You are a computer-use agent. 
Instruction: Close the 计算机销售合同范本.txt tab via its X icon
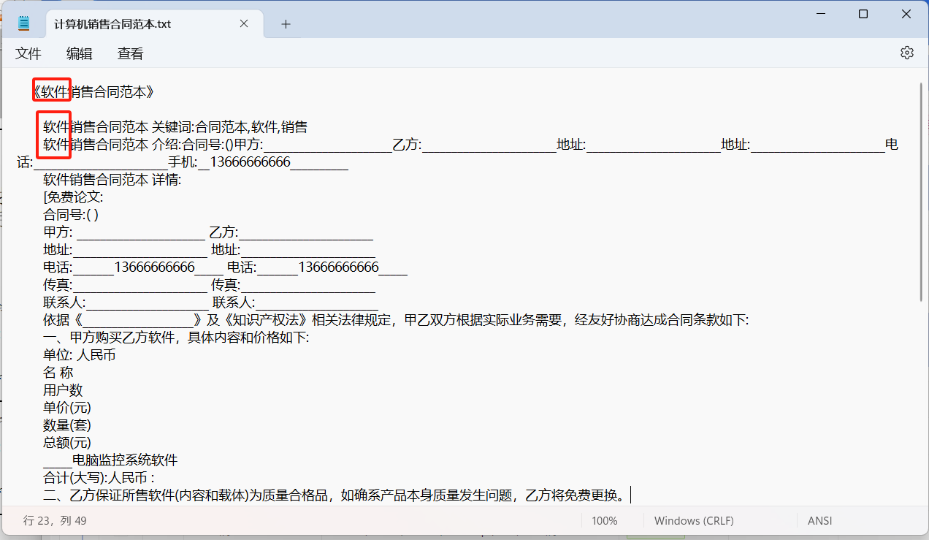point(243,23)
